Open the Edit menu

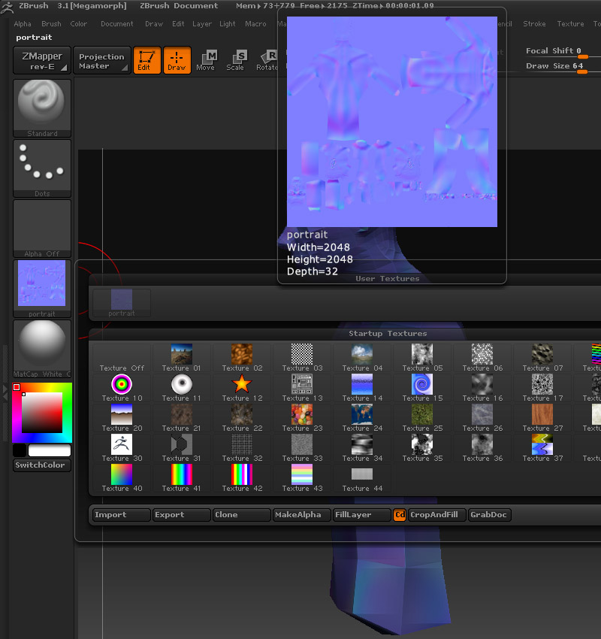178,24
